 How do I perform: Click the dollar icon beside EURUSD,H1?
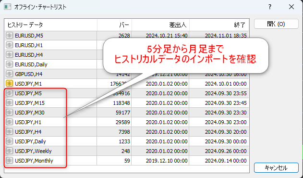coord(9,45)
